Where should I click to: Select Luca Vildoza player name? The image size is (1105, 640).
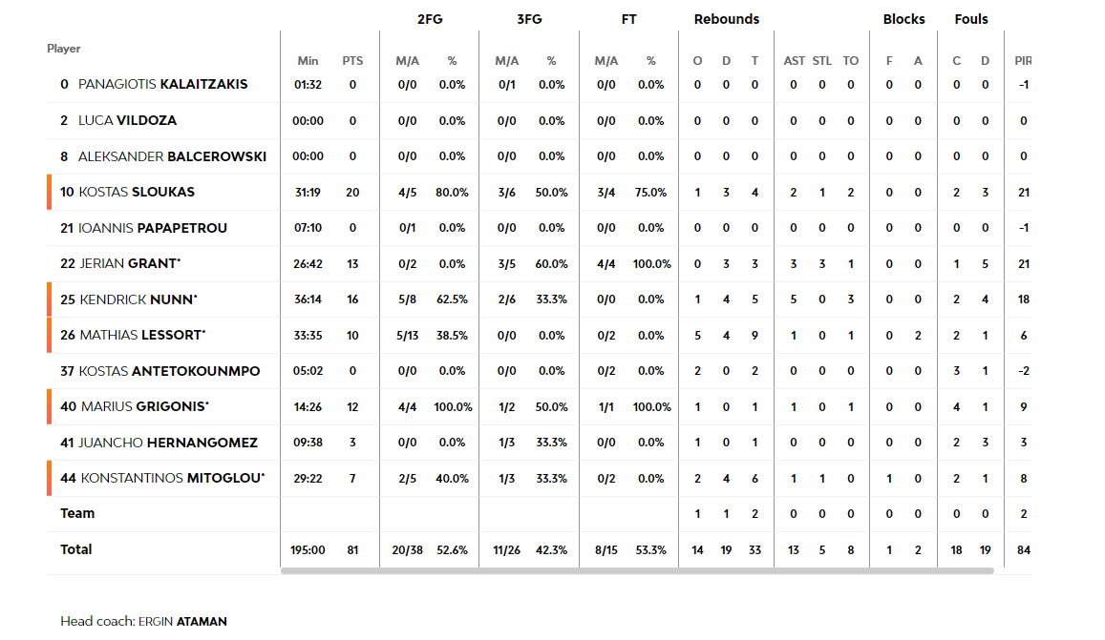(x=128, y=120)
